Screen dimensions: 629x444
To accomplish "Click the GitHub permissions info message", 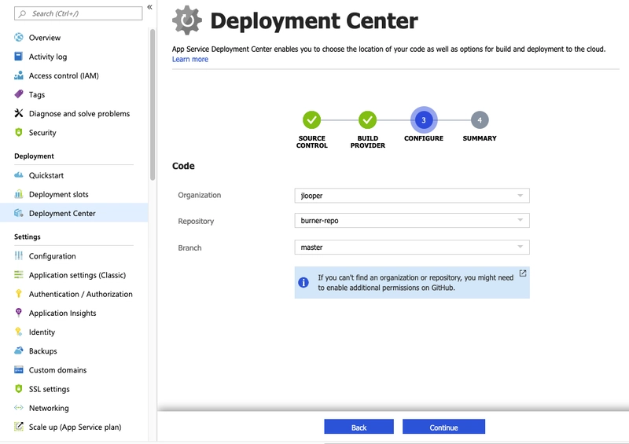I will [412, 282].
